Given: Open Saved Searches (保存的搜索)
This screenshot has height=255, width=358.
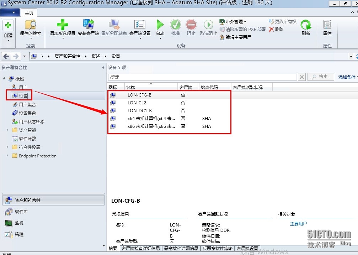Looking at the screenshot, I should 30,28.
